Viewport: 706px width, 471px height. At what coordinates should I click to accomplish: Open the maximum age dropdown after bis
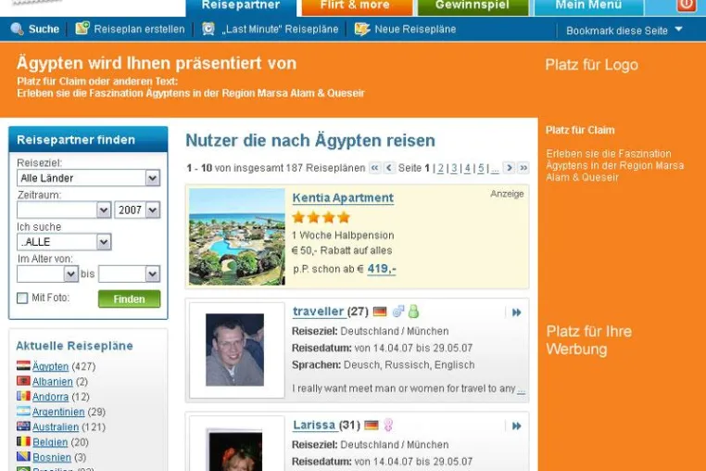coord(129,274)
